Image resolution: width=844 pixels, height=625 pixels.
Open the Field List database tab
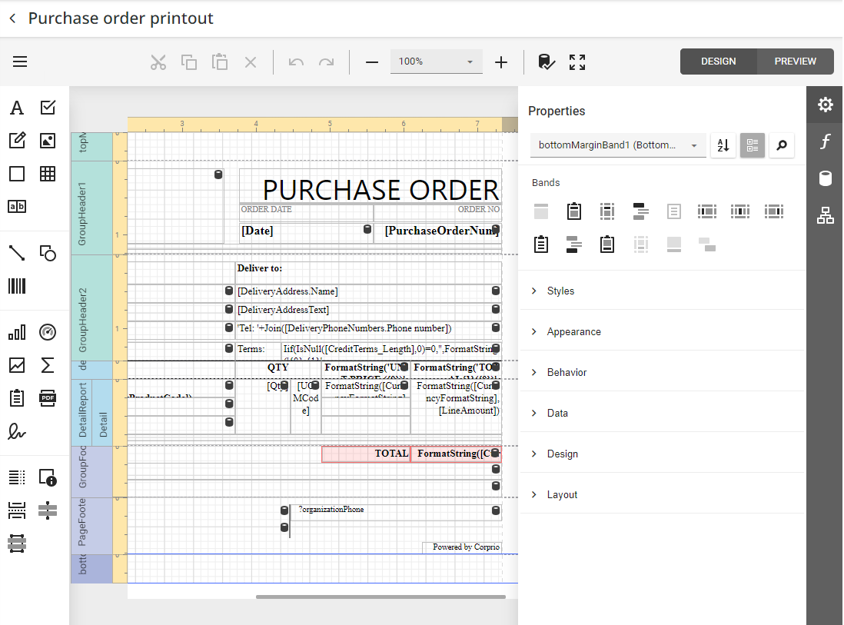[825, 178]
